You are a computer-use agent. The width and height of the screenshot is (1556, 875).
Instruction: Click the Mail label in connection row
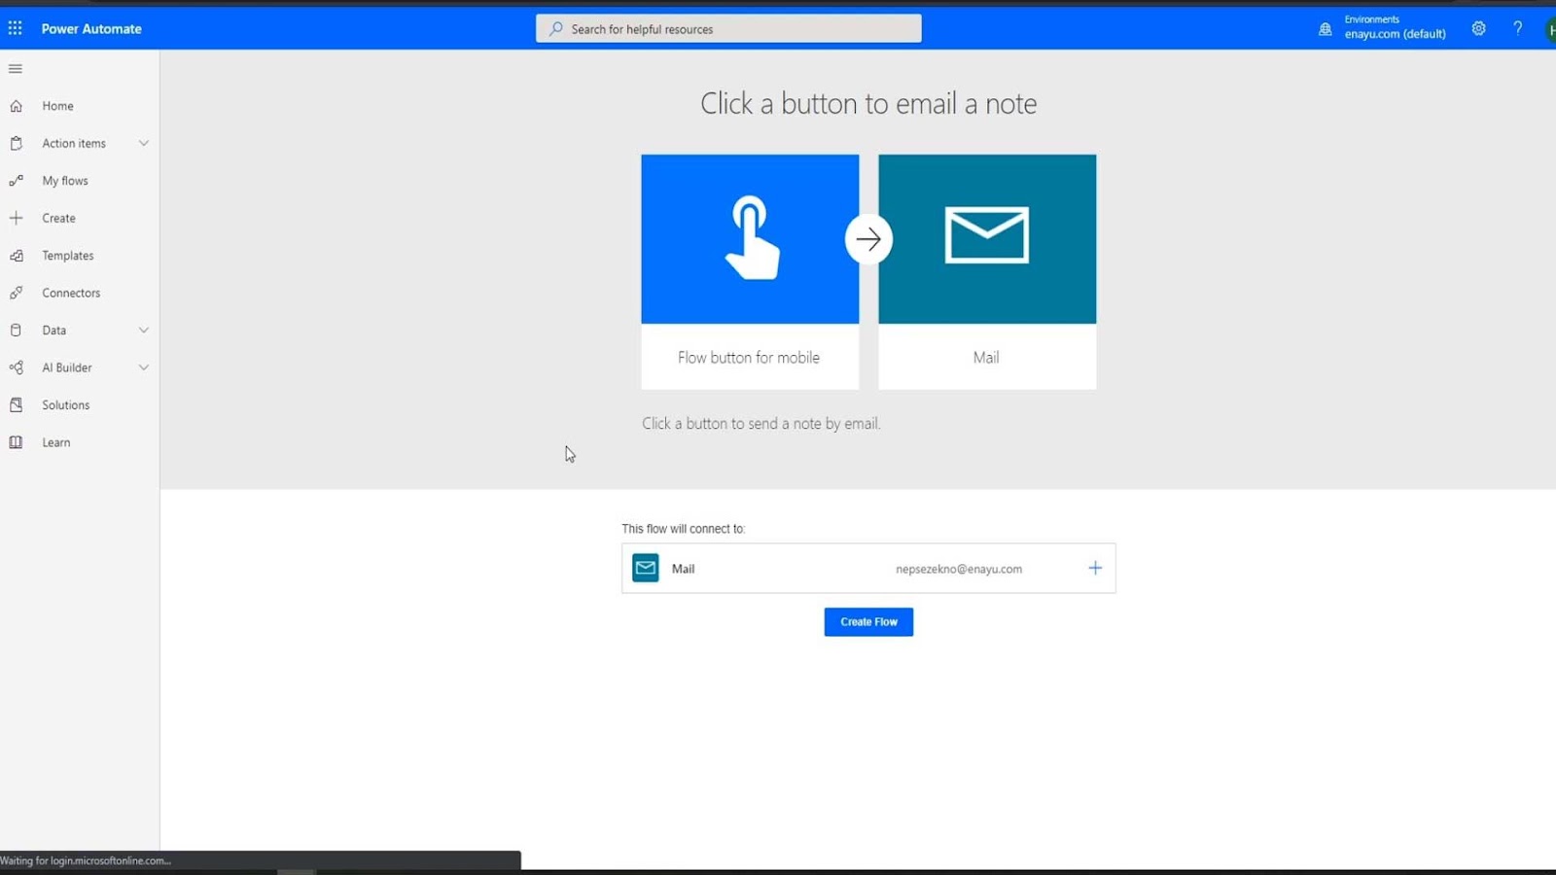[683, 569]
